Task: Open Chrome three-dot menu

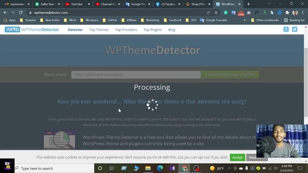Action: (303, 12)
